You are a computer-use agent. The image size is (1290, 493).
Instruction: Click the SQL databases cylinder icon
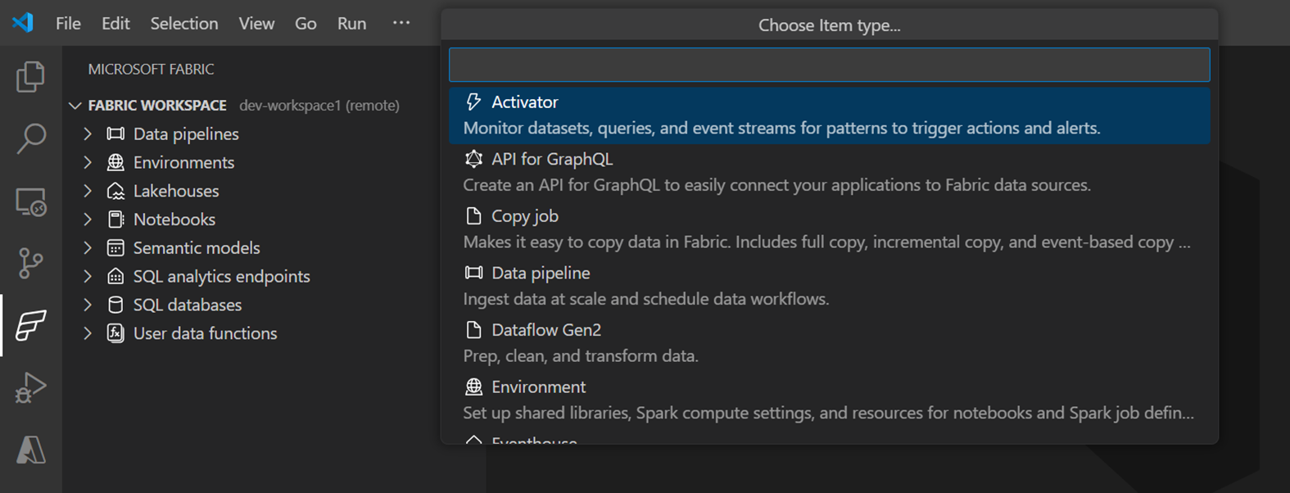coord(115,305)
